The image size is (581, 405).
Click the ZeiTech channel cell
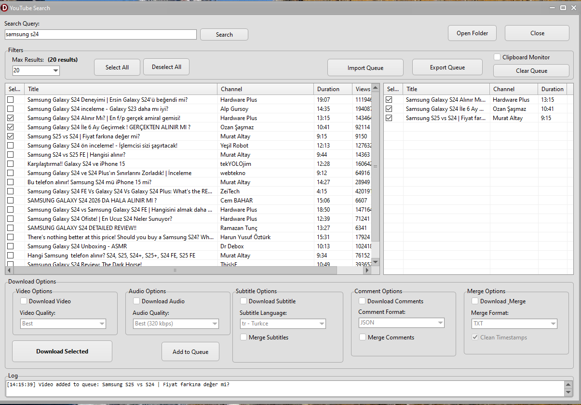(x=230, y=191)
